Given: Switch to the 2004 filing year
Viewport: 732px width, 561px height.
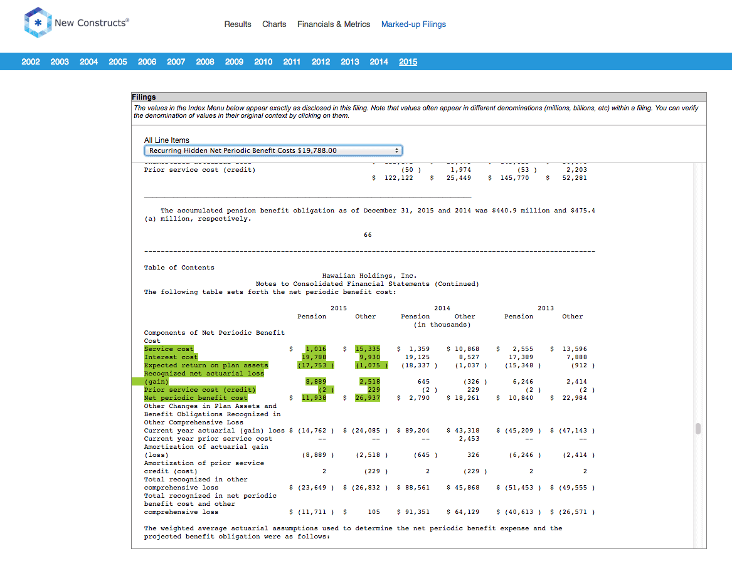Looking at the screenshot, I should coord(88,61).
